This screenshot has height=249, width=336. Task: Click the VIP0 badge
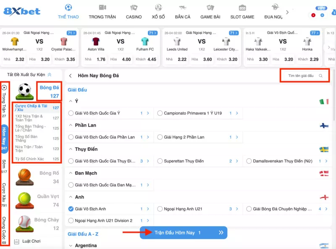pyautogui.click(x=321, y=8)
